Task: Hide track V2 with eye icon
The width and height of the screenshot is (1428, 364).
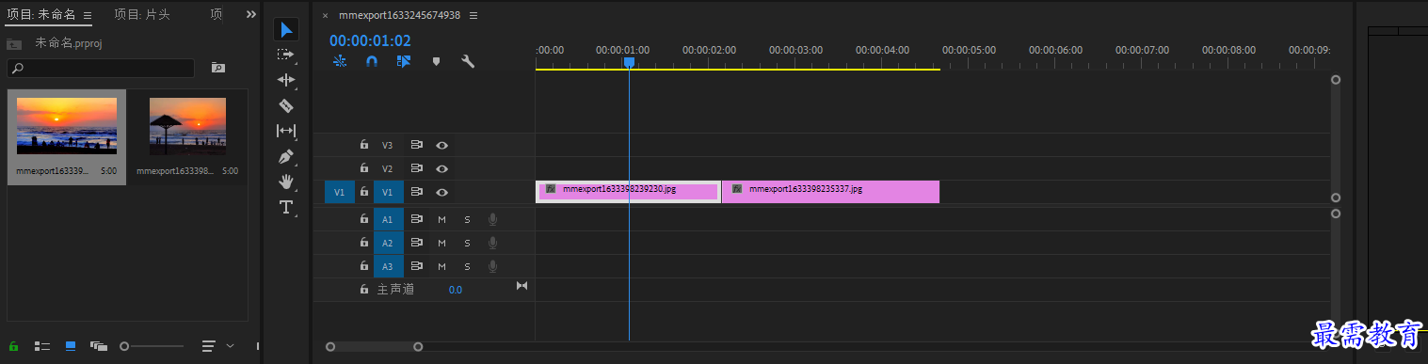Action: (441, 168)
